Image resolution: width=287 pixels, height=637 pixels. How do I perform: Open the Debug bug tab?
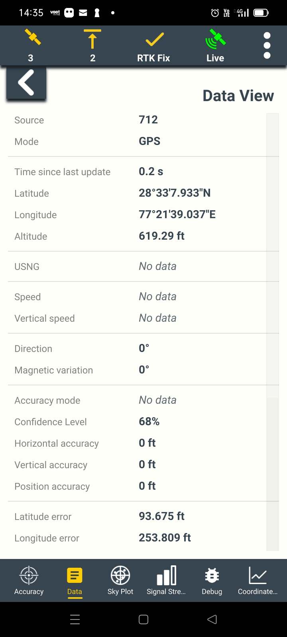click(x=212, y=580)
